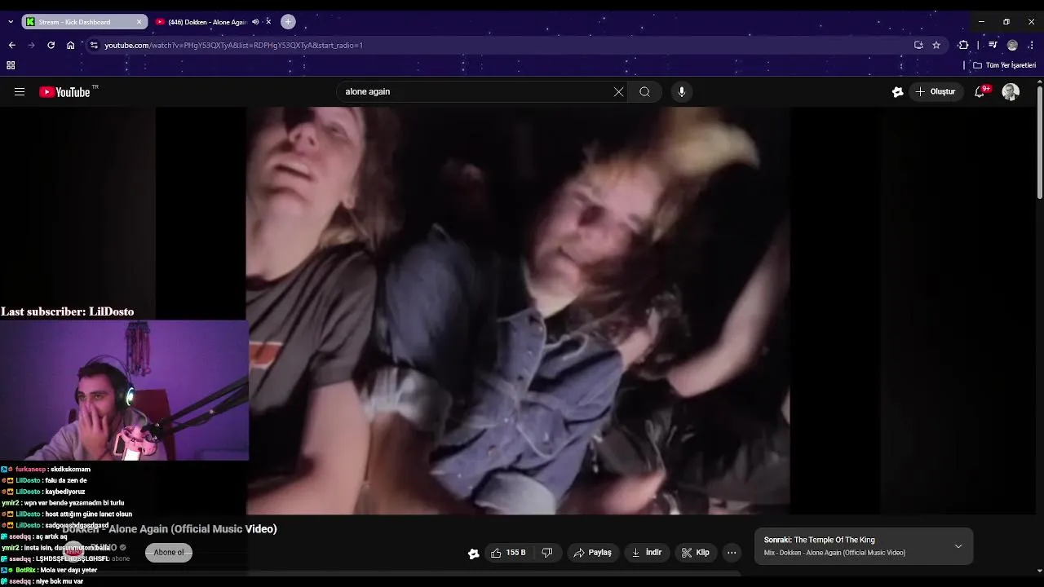Click the youtube.com address bar URL
Viewport: 1044px width, 587px height.
tap(233, 45)
